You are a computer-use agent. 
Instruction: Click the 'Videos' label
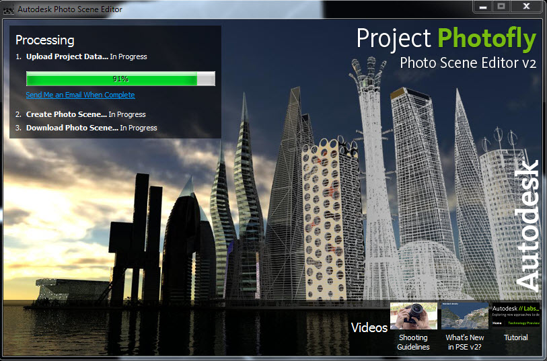click(369, 327)
